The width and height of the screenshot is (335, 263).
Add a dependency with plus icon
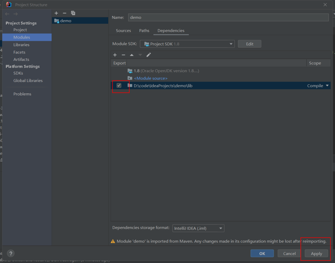(x=115, y=55)
